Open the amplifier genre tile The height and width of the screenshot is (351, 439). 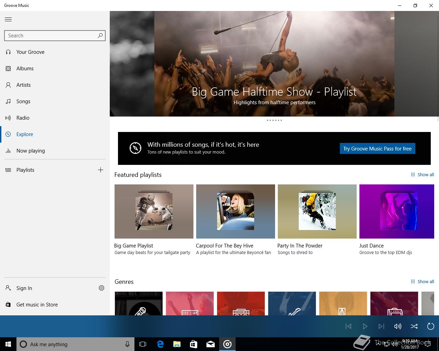pyautogui.click(x=394, y=303)
